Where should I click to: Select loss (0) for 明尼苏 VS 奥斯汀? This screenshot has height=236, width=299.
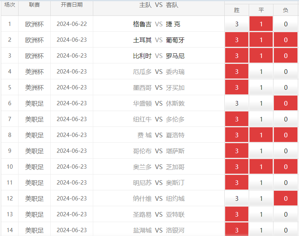click(x=285, y=182)
